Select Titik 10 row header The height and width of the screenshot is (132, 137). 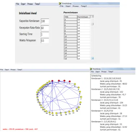(x=71, y=36)
